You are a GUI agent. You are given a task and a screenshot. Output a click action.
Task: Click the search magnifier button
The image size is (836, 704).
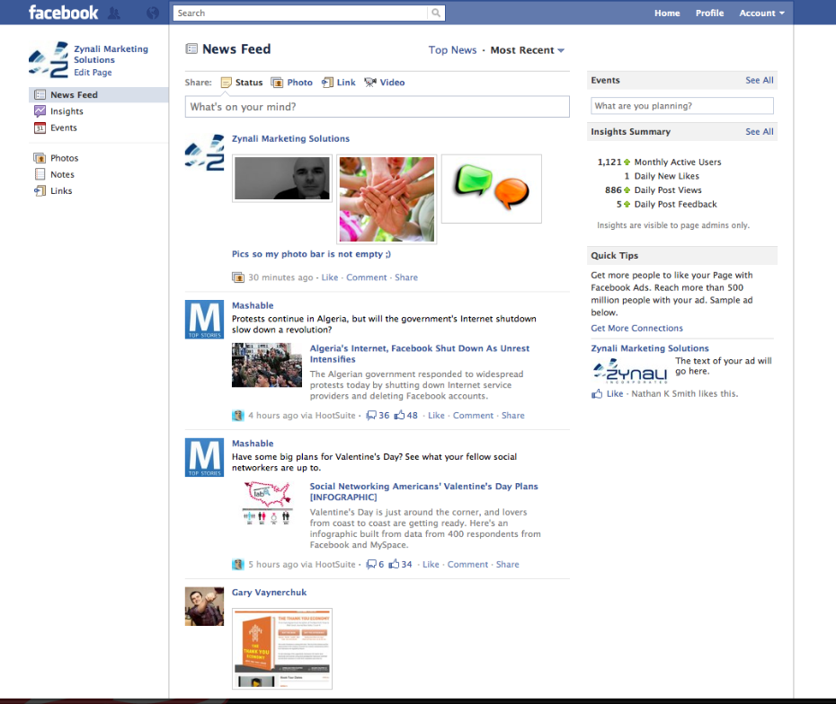point(436,13)
